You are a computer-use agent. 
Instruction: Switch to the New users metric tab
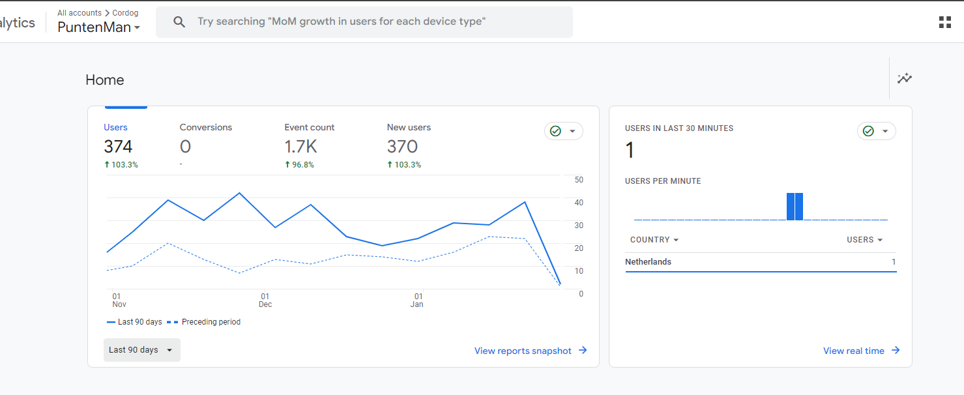[x=409, y=146]
